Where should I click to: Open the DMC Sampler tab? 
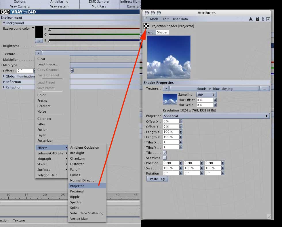pos(99,2)
